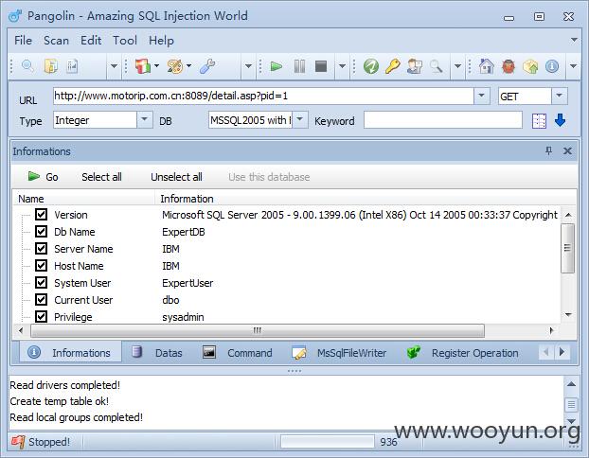The image size is (589, 458).
Task: Click the Stopped flag status icon
Action: click(18, 442)
